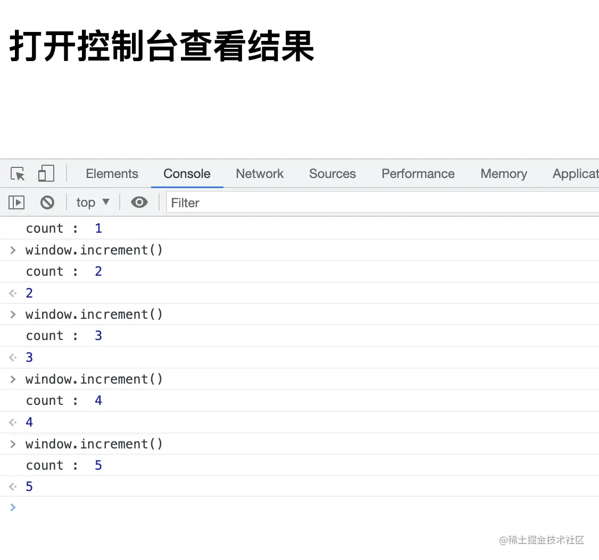Open the Performance tab
Viewport: 599px width, 560px height.
(418, 174)
